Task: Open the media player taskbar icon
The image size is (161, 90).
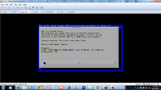Action: [10, 88]
